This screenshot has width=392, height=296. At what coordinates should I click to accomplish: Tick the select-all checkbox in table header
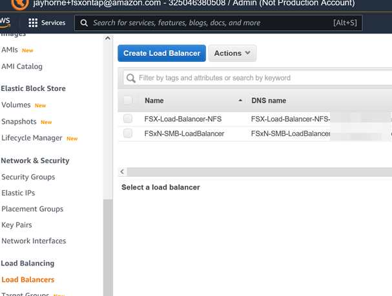128,101
